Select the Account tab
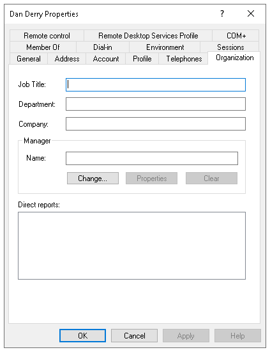270x350 pixels. point(106,59)
